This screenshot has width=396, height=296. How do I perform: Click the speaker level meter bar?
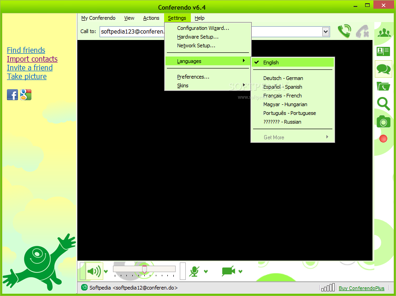pos(83,271)
